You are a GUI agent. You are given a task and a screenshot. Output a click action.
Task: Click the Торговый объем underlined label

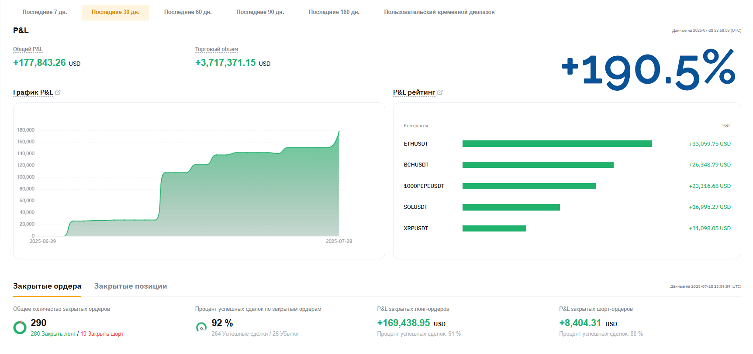217,49
